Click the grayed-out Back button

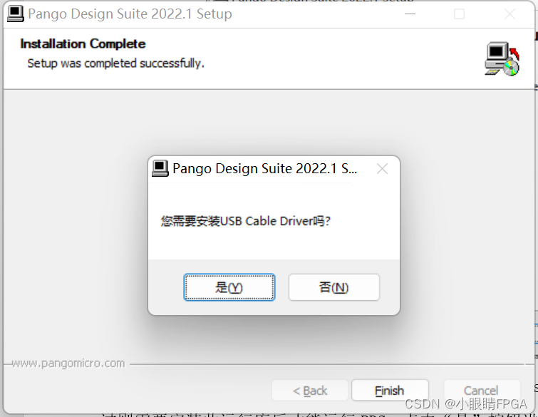coord(310,391)
